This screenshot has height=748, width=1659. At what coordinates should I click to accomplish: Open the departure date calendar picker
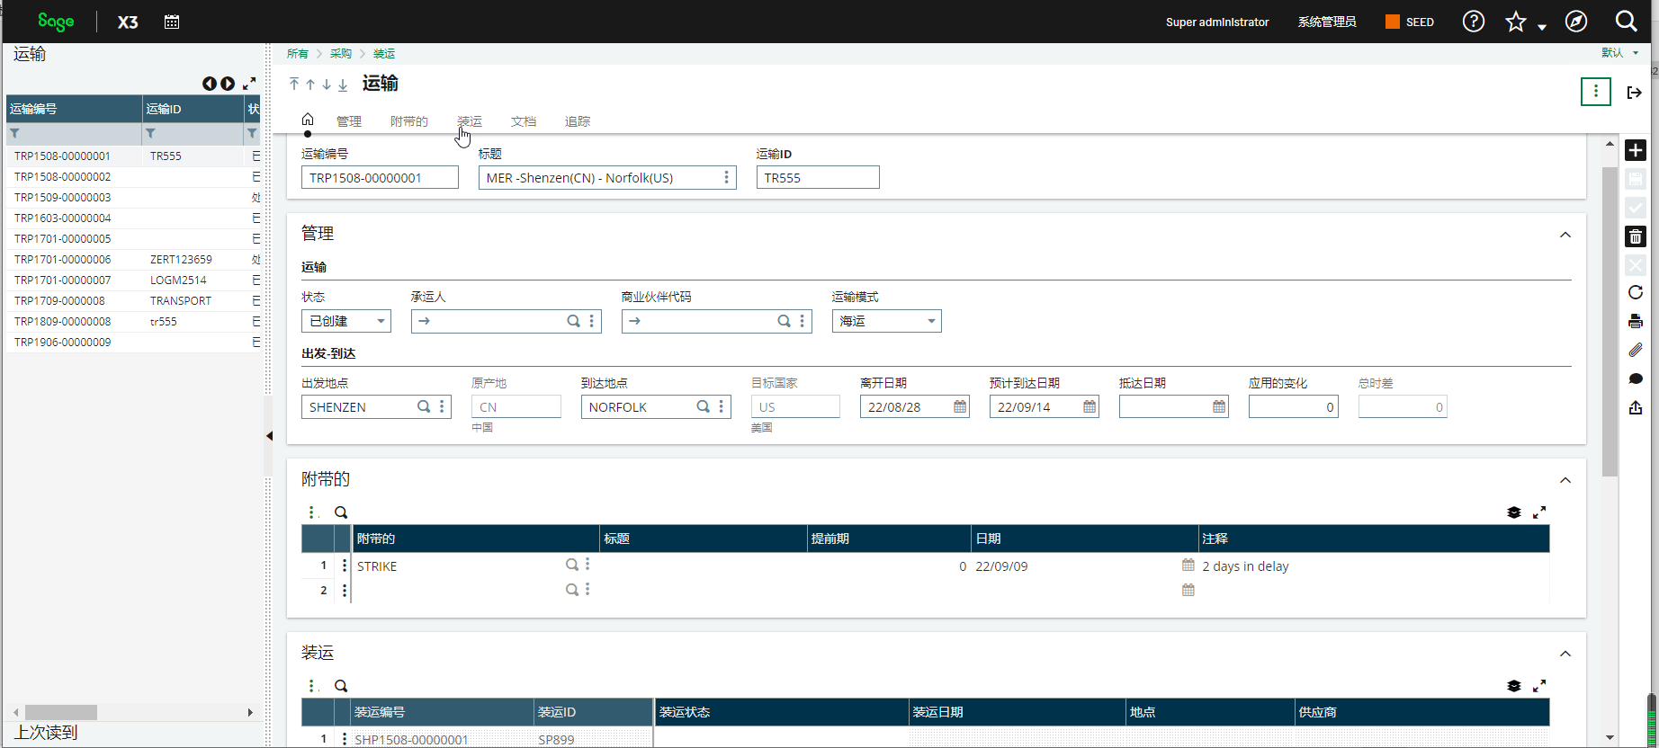point(960,407)
